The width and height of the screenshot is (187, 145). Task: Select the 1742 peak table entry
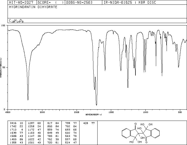point(16,126)
